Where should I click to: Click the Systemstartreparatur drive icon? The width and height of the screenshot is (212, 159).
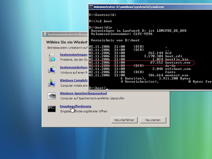click(x=52, y=57)
